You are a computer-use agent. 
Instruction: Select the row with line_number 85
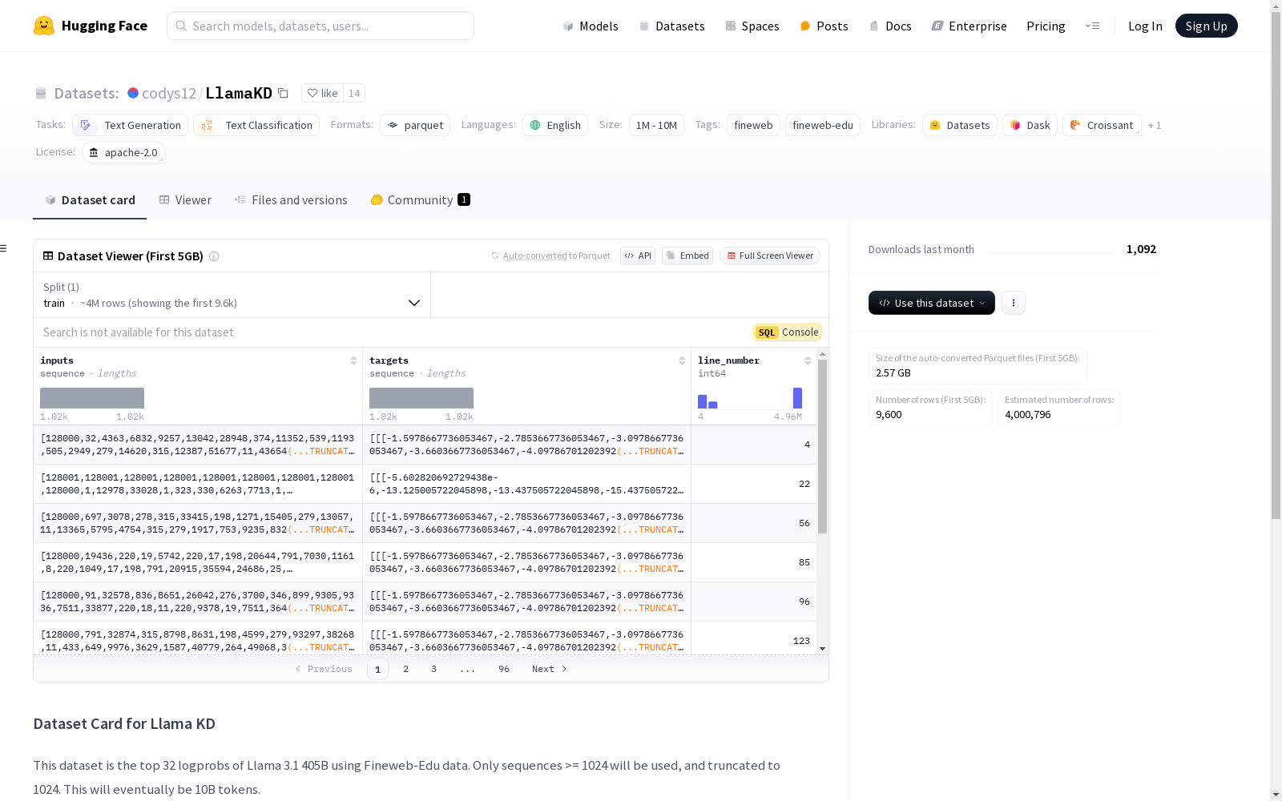[x=425, y=562]
